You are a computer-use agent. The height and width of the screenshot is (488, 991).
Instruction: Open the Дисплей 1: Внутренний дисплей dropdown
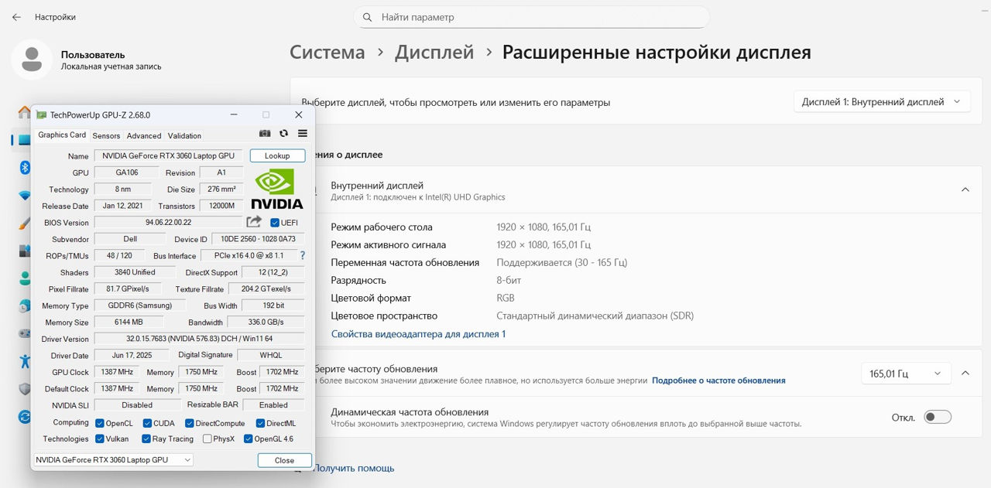point(882,102)
